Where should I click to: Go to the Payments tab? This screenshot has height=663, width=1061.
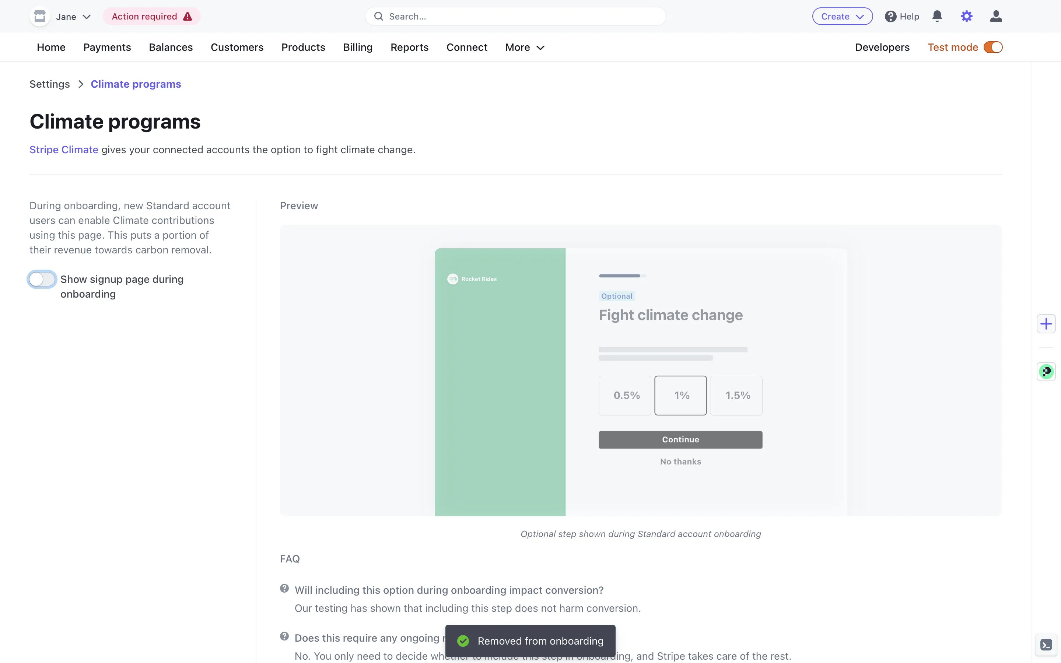107,48
